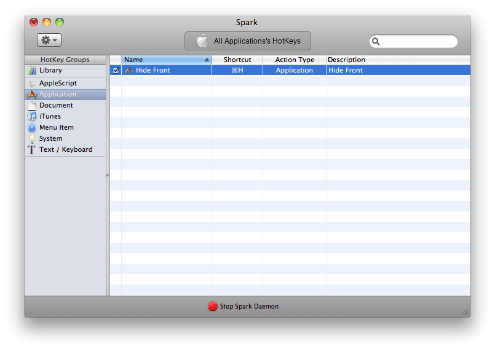Minimize the Spark window
This screenshot has height=351, width=495.
47,22
